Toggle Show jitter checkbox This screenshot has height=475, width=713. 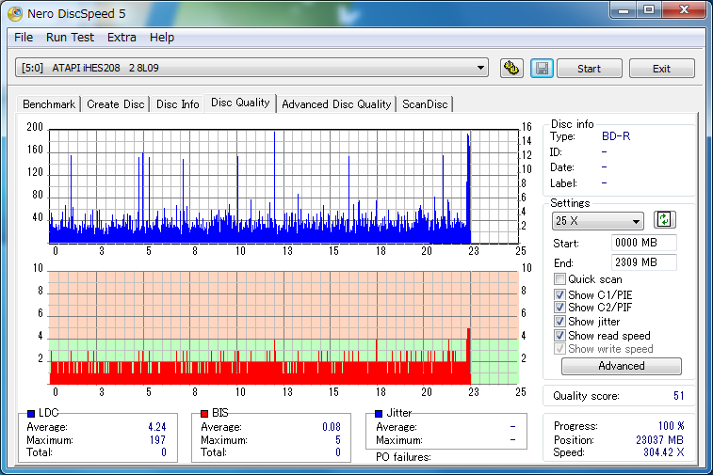tap(559, 322)
